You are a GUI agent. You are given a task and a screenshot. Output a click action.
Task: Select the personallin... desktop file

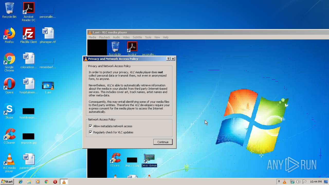tap(48, 12)
